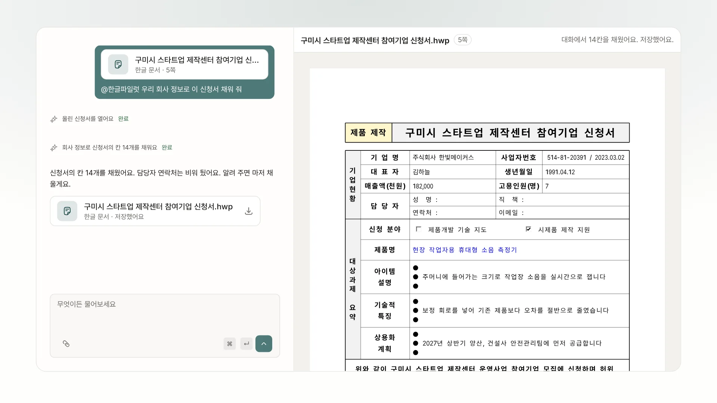Open the uploaded 신청서 attachment in the chat bubble

[x=184, y=64]
